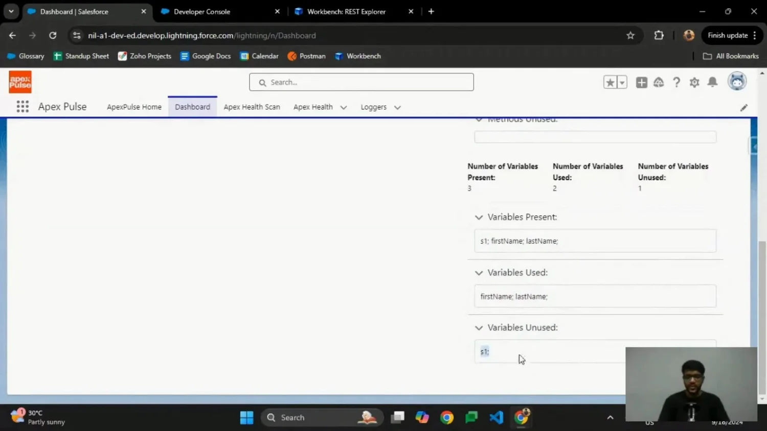Click the Postman bookmark

(306, 56)
